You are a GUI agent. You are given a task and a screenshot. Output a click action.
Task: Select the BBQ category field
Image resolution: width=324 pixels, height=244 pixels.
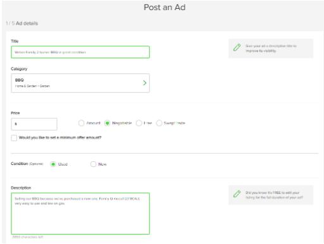(80, 83)
